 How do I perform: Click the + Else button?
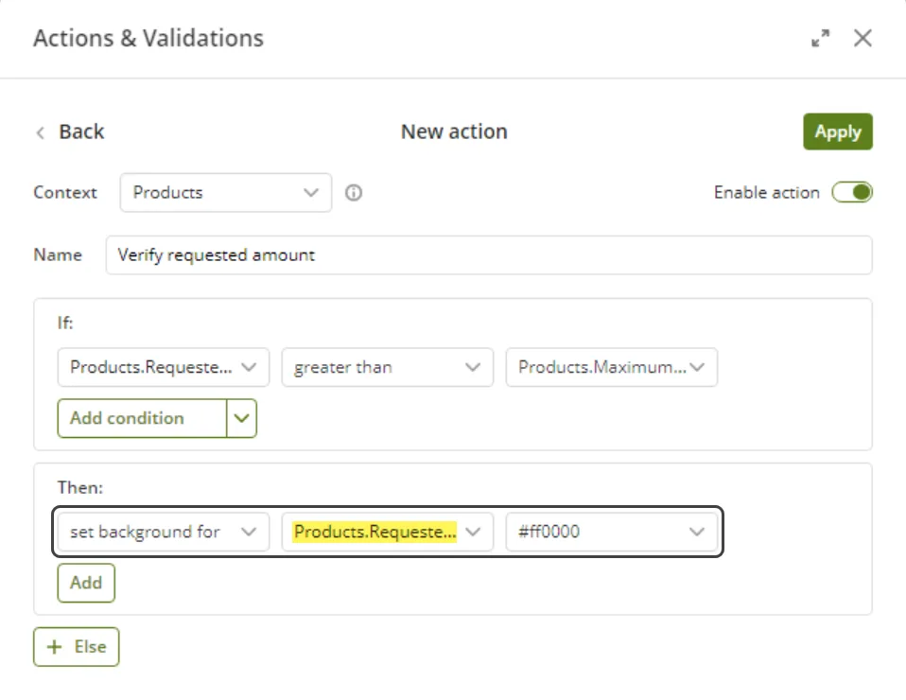click(x=77, y=647)
